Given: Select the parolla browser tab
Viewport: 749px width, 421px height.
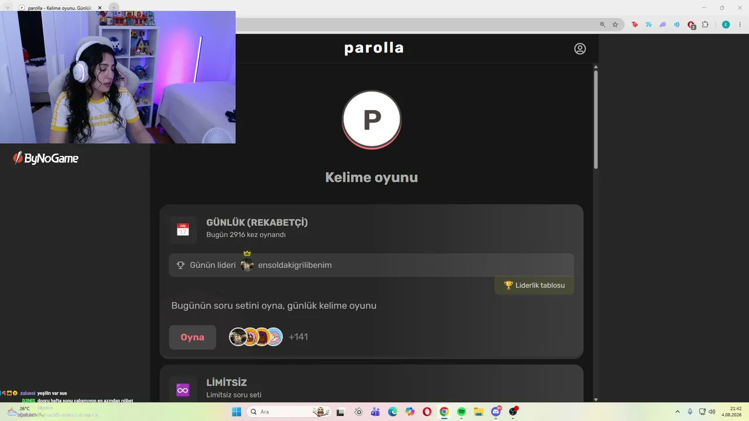Looking at the screenshot, I should point(59,8).
